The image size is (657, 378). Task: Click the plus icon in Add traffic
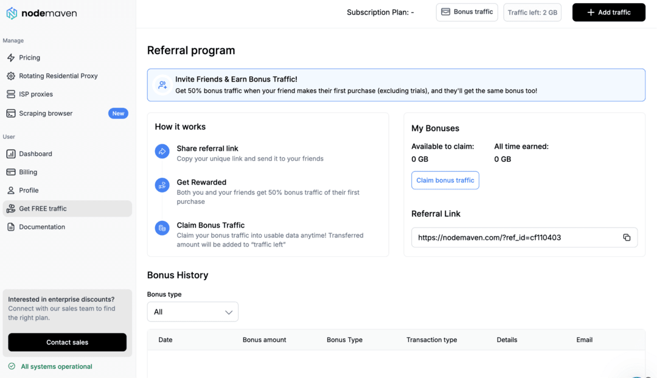[x=591, y=13]
